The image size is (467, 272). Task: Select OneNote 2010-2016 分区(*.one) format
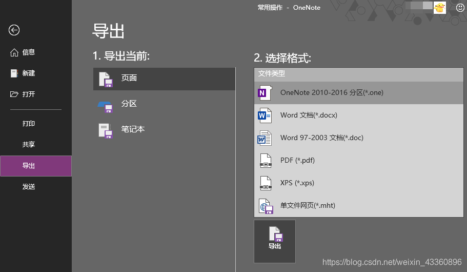coord(359,93)
